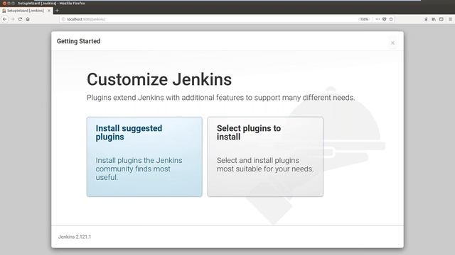Click the Getting Started title text
455x255 pixels.
point(79,41)
